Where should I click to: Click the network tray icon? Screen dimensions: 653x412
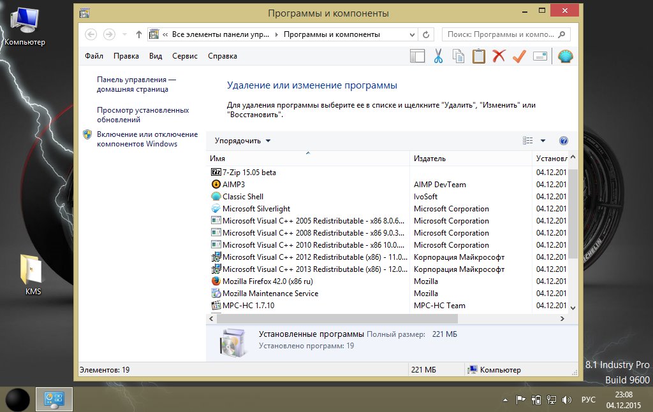tap(552, 400)
